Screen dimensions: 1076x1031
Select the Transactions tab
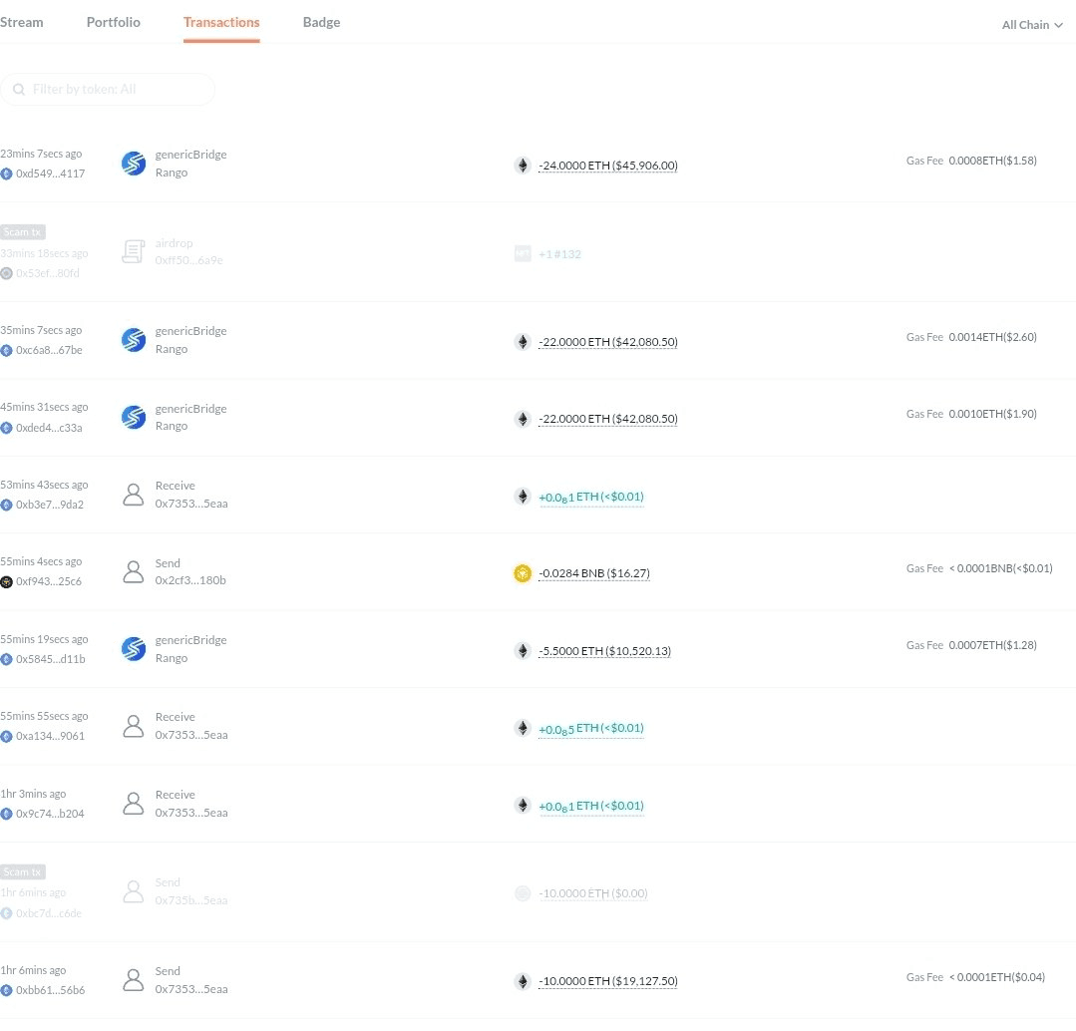(x=221, y=22)
